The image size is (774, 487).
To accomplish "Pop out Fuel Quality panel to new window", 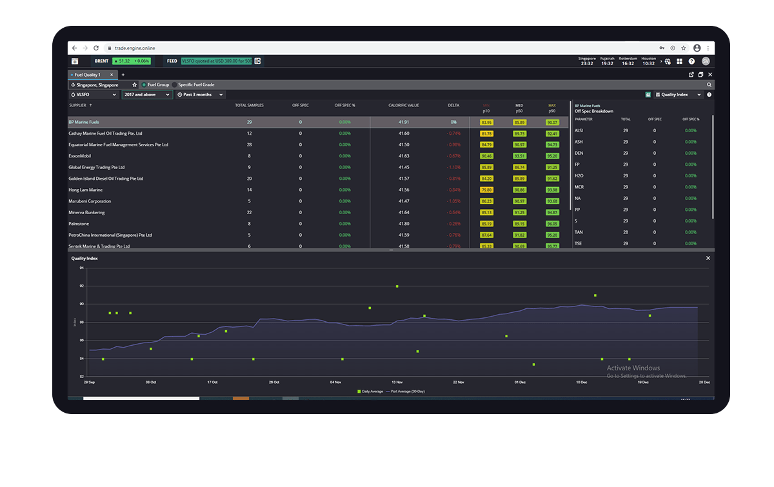I will click(x=691, y=75).
